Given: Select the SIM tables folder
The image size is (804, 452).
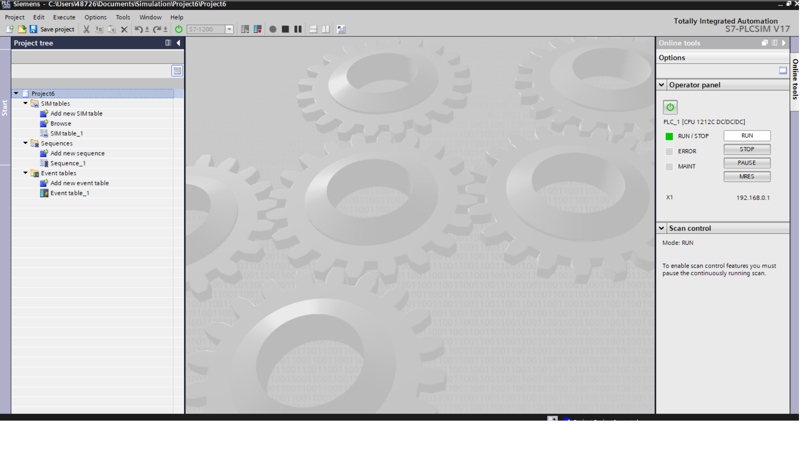Looking at the screenshot, I should [55, 104].
